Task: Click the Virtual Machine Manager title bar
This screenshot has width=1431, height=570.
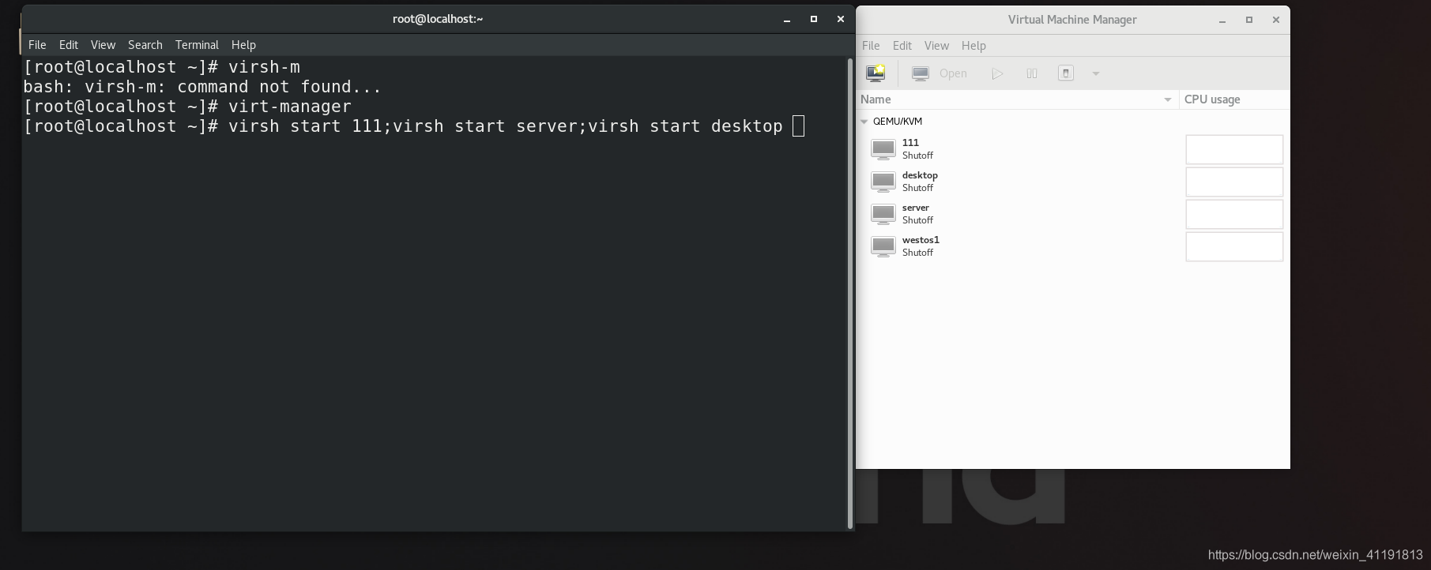Action: (x=1072, y=20)
